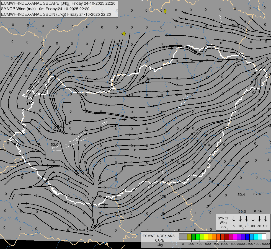The image size is (271, 249).
Task: Pick the orange swatch right of the 800 tick
Action: (x=218, y=237)
